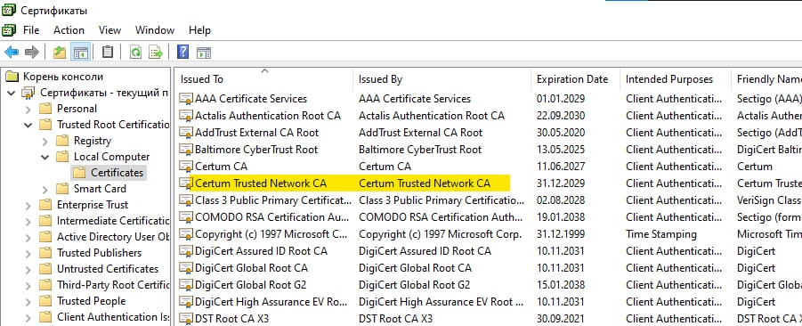Screen dimensions: 802x326
Task: Click folder icon of Trusted Publishers
Action: coord(46,253)
